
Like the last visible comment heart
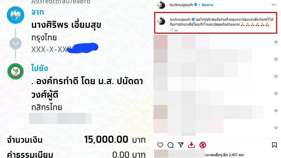pyautogui.click(x=276, y=128)
